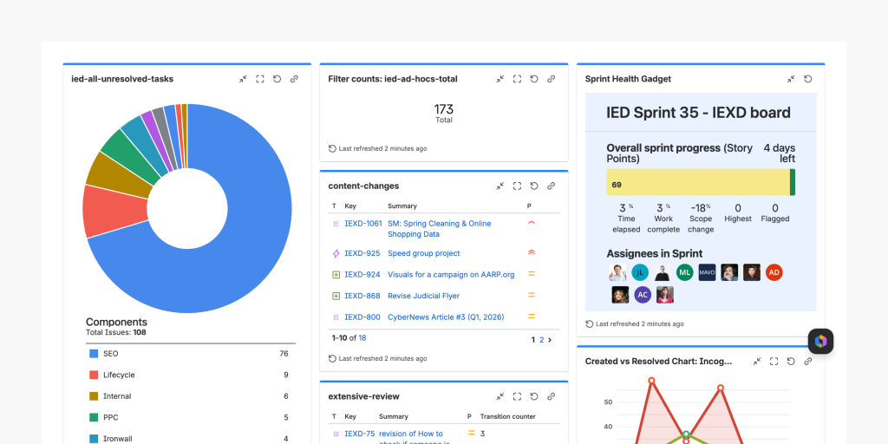Open issue key IEXD-800
Viewport: 888px width, 444px height.
[362, 317]
